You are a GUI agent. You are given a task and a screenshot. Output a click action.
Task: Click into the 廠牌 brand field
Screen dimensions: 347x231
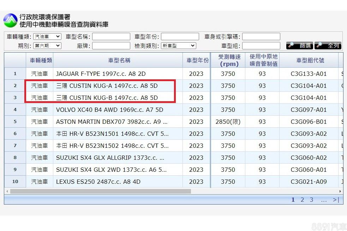point(111,46)
